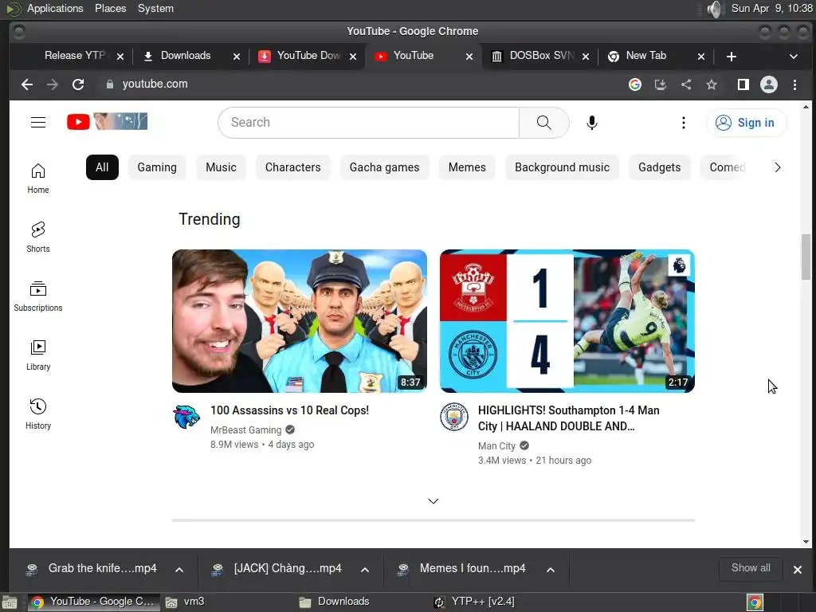Click the Man City channel avatar

(453, 416)
